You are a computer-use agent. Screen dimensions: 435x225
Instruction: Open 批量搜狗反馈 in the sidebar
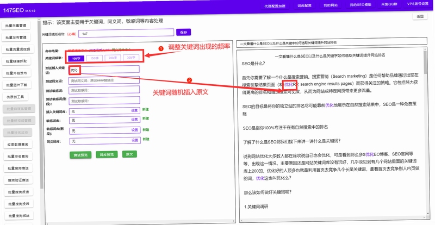(18, 192)
